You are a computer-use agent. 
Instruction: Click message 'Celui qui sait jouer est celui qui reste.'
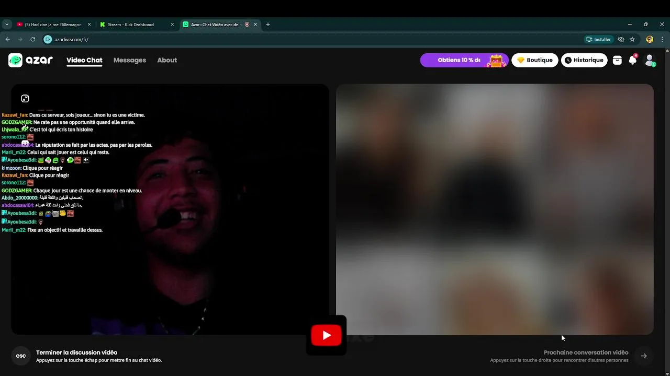click(68, 152)
